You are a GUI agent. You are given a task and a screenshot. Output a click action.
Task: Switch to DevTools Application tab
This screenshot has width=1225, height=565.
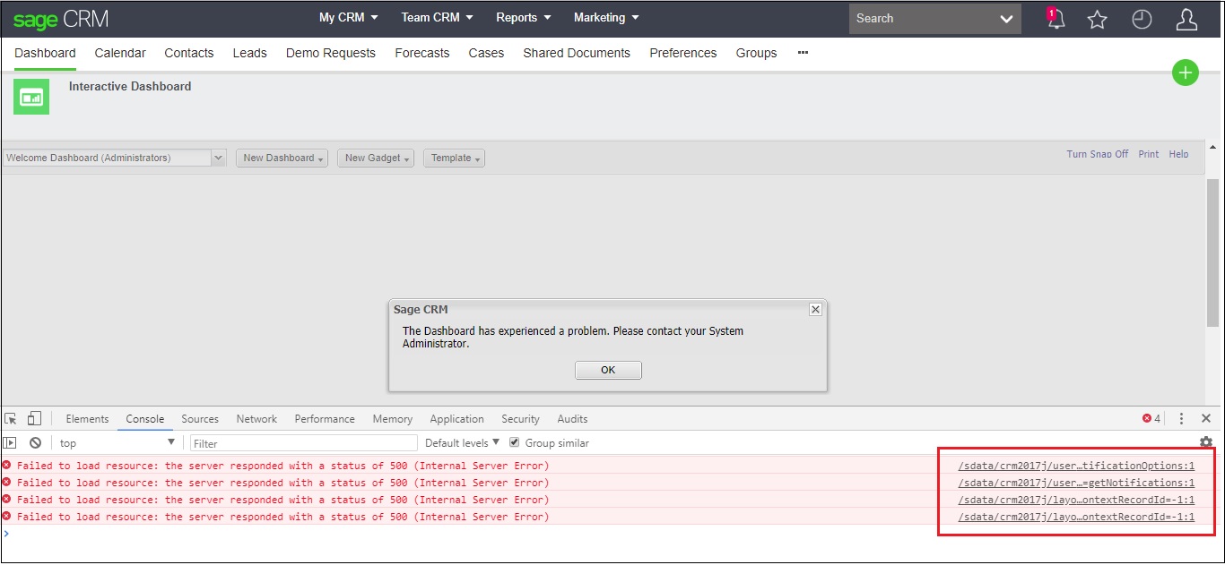tap(456, 418)
